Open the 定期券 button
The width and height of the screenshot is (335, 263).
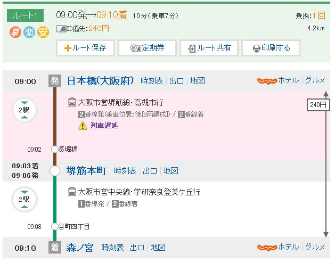(147, 48)
